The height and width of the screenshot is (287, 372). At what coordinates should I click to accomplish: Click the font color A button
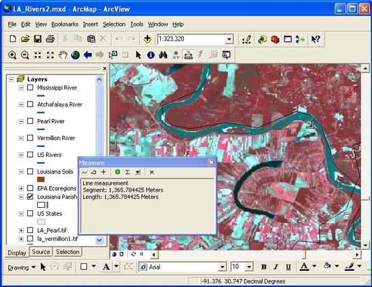coord(304,267)
